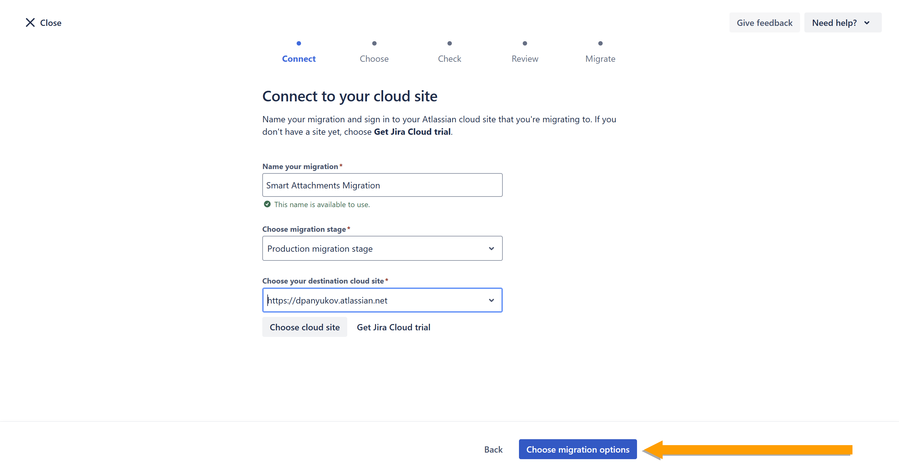
Task: Focus the Name your migration text field
Action: (382, 185)
